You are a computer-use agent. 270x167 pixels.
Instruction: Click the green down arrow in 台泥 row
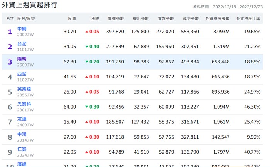tap(87, 47)
